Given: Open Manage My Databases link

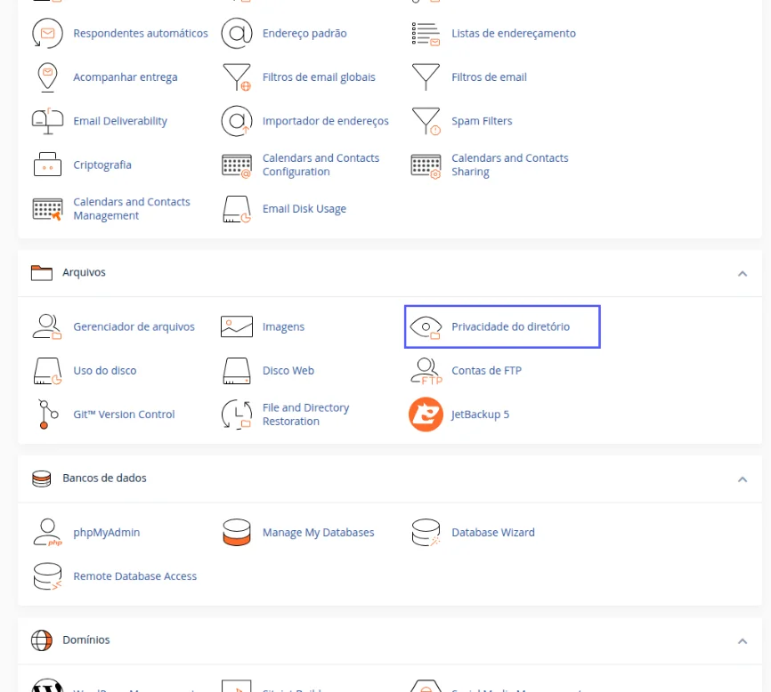Looking at the screenshot, I should click(318, 533).
